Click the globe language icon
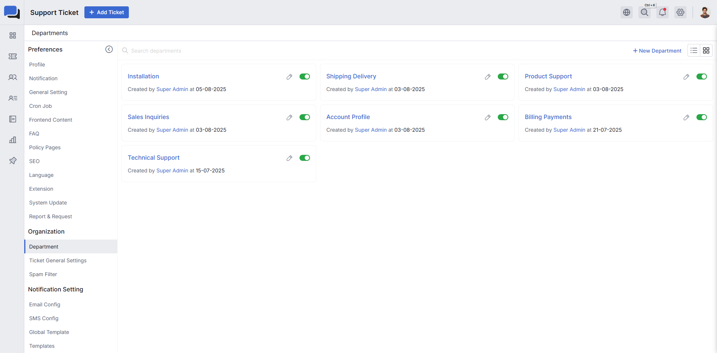The image size is (717, 353). 627,12
